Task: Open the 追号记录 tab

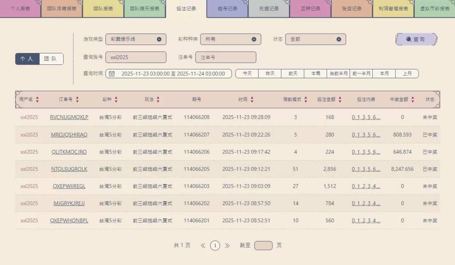Action: [x=227, y=8]
